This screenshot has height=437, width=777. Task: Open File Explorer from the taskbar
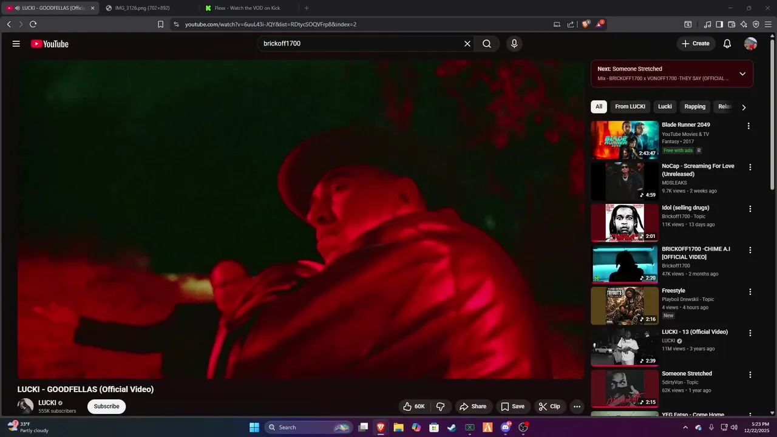tap(398, 427)
